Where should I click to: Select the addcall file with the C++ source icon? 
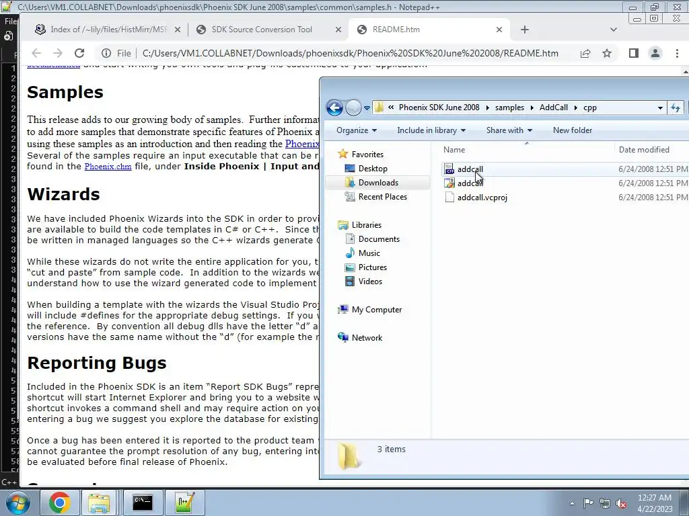(x=470, y=169)
